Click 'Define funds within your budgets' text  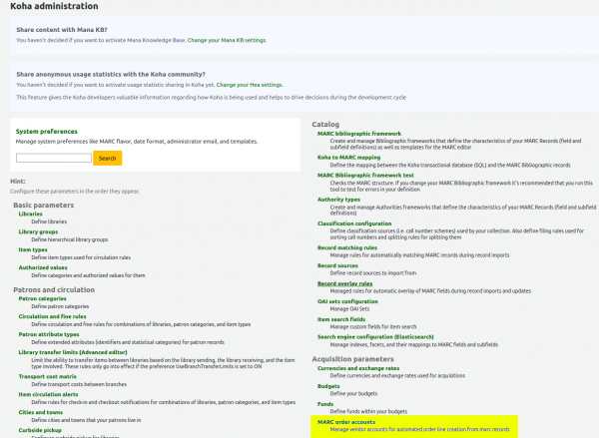(x=368, y=411)
